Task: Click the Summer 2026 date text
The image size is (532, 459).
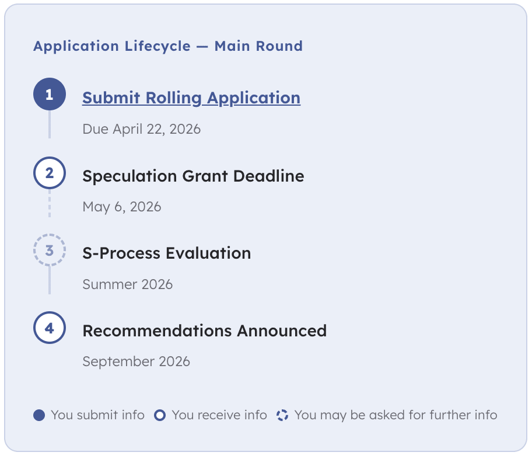Action: [x=127, y=284]
